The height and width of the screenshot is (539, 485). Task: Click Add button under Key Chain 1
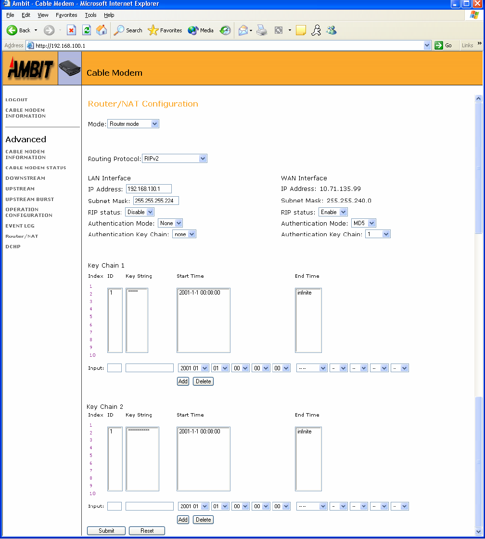(x=183, y=381)
